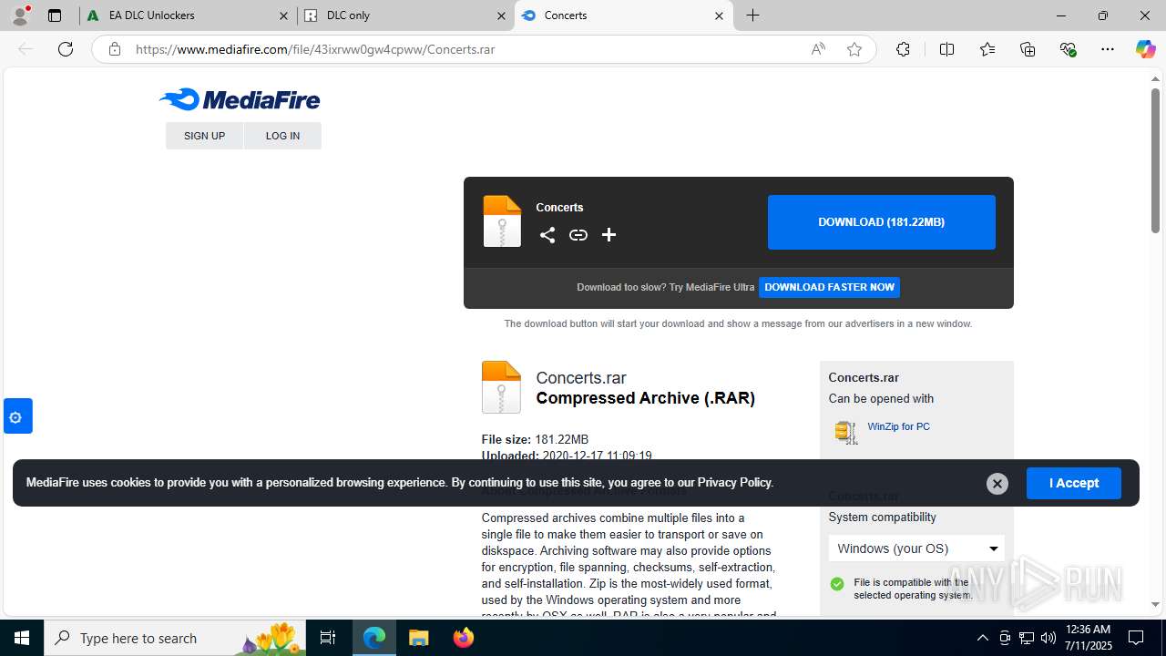Click the LOG IN button

click(x=282, y=136)
